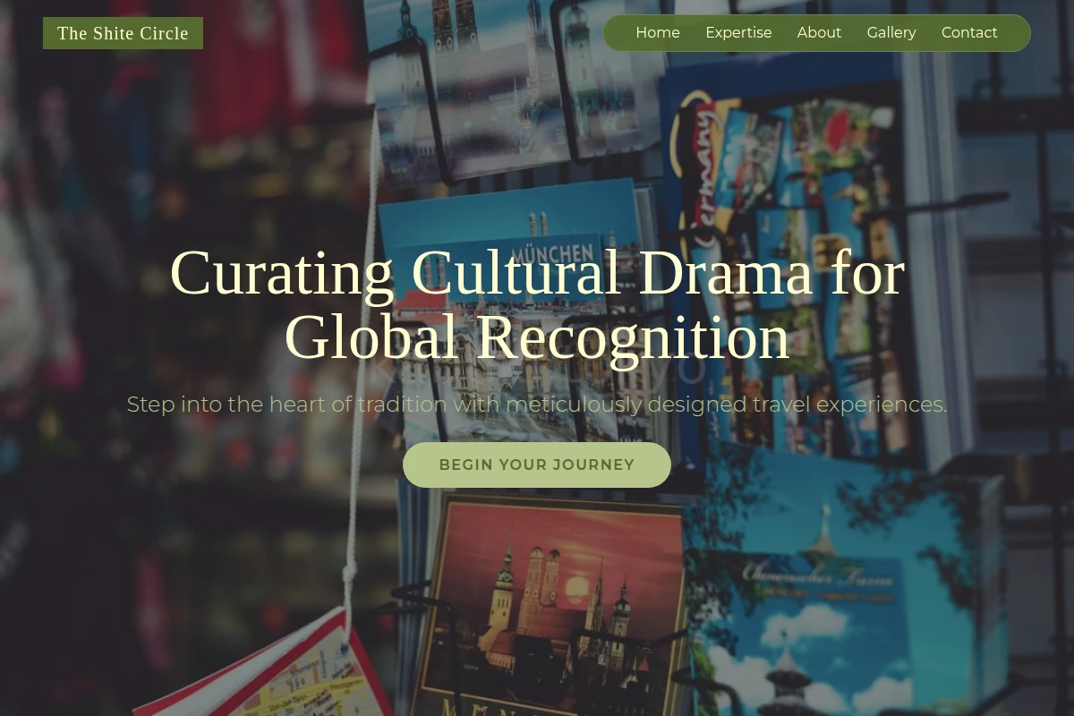Navigate to the Gallery page

pyautogui.click(x=891, y=33)
